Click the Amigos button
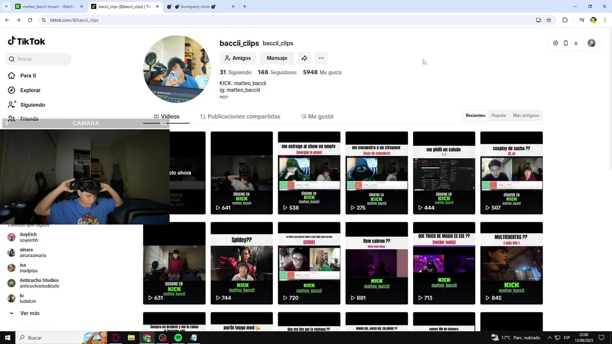 (x=238, y=58)
